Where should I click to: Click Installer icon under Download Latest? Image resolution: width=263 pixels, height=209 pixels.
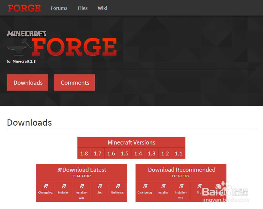coord(64,186)
